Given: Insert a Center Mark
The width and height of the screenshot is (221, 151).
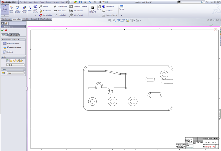Looking at the screenshot, I should point(108,7).
